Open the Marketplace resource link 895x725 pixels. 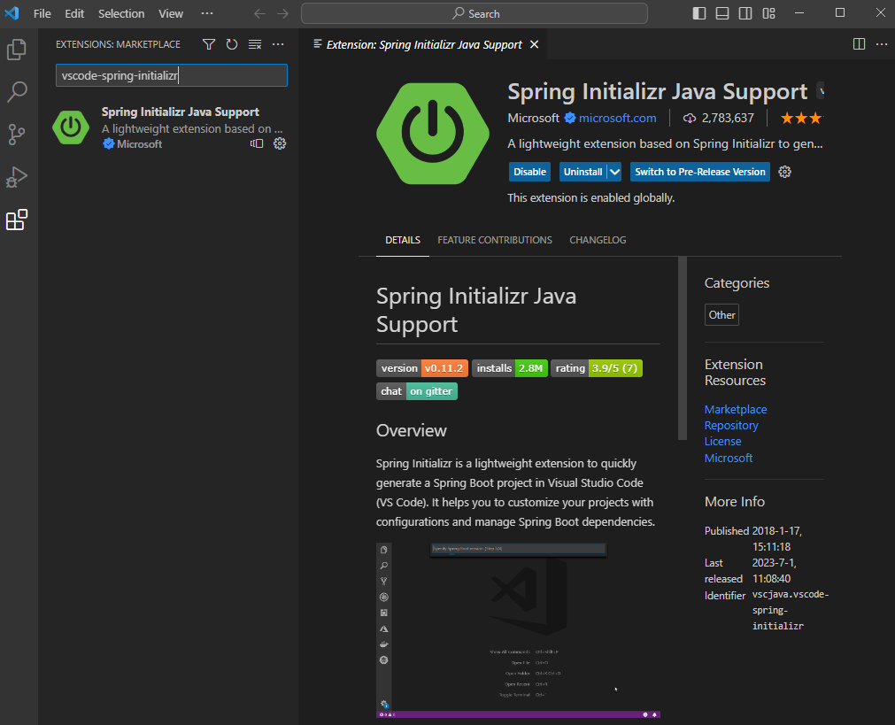click(735, 409)
